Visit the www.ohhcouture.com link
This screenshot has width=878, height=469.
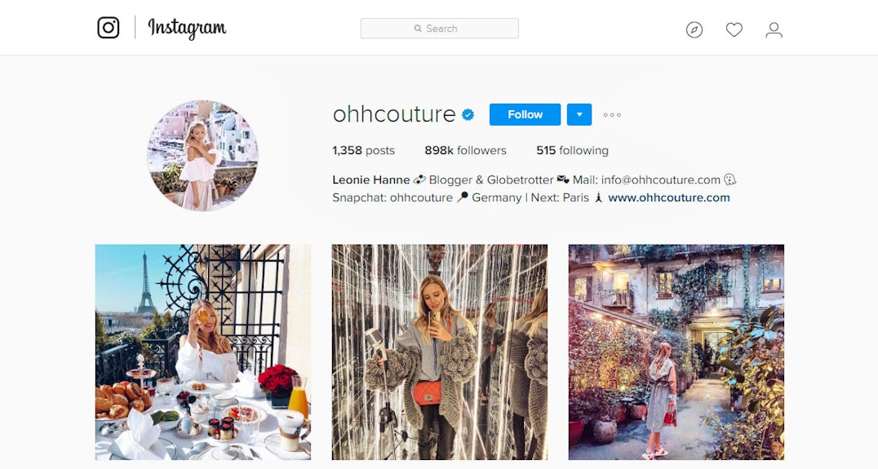669,197
